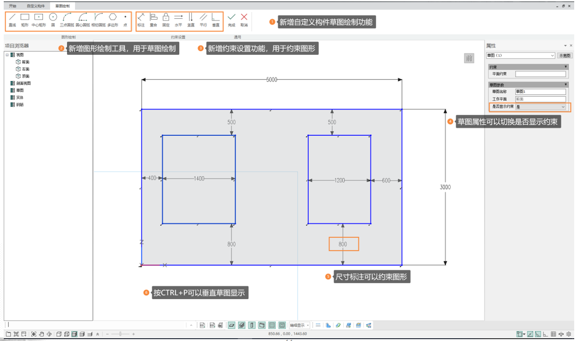Toggle the 水平 horizontal constraint
This screenshot has width=577, height=341.
click(178, 20)
